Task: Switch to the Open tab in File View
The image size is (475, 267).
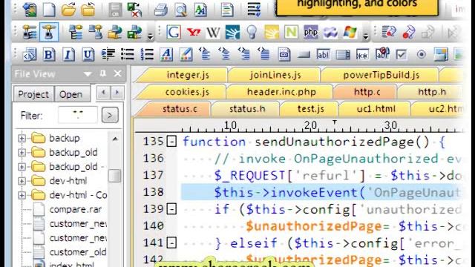Action: pyautogui.click(x=71, y=94)
